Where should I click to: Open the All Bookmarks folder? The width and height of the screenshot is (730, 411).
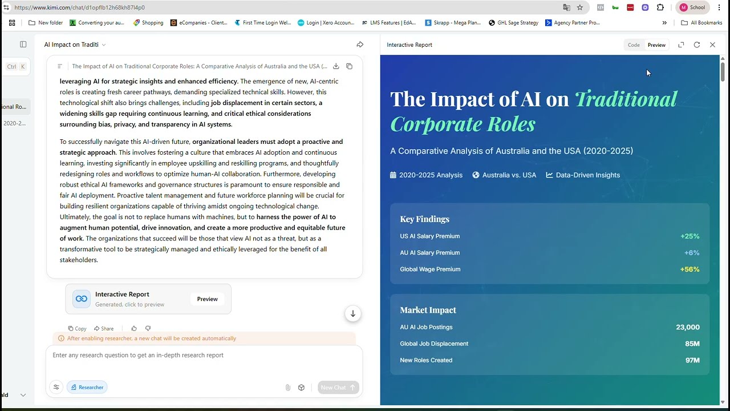pos(701,23)
